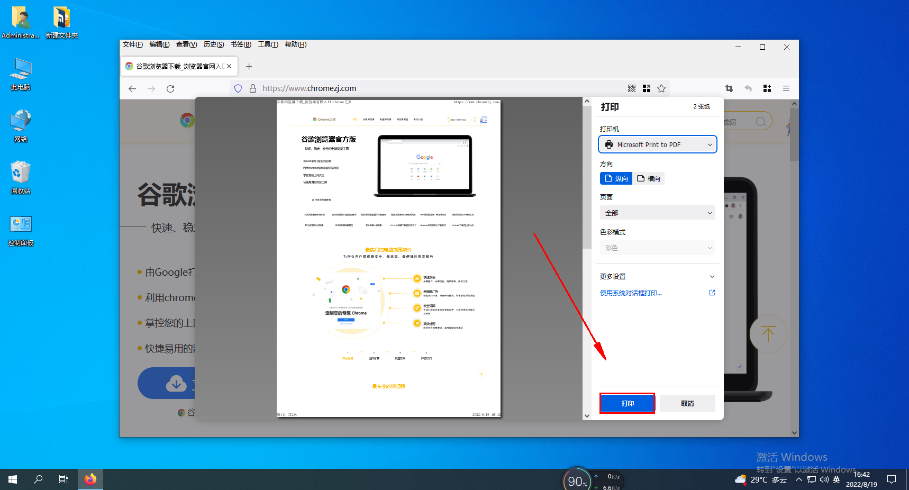Open 帮助(H) menu
Image resolution: width=909 pixels, height=490 pixels.
point(296,44)
